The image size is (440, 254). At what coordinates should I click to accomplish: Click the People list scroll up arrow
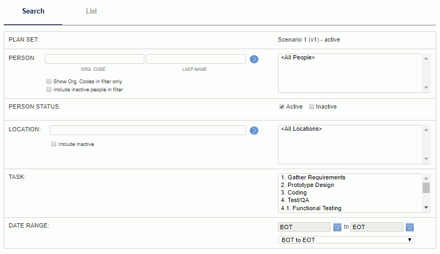click(x=426, y=58)
